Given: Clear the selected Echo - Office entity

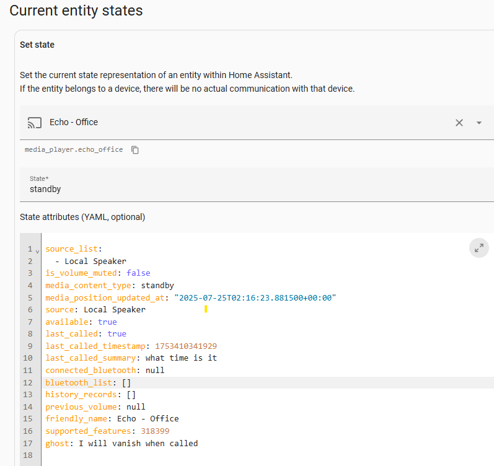Looking at the screenshot, I should pos(459,123).
